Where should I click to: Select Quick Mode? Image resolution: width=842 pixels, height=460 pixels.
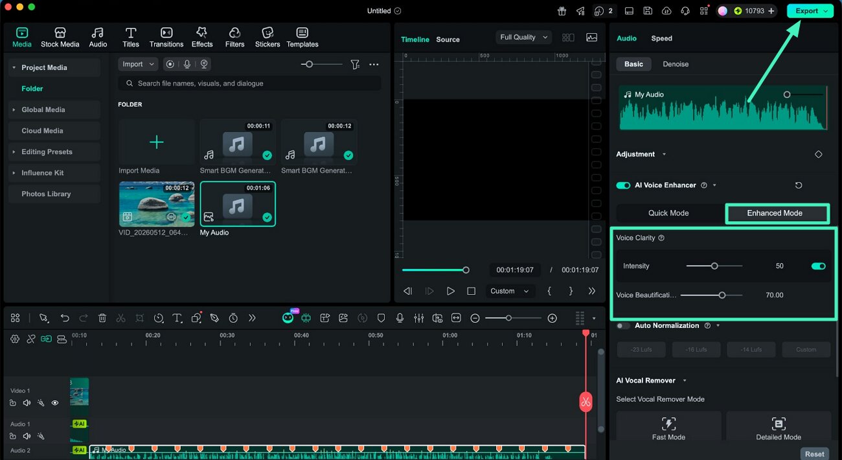pyautogui.click(x=668, y=213)
